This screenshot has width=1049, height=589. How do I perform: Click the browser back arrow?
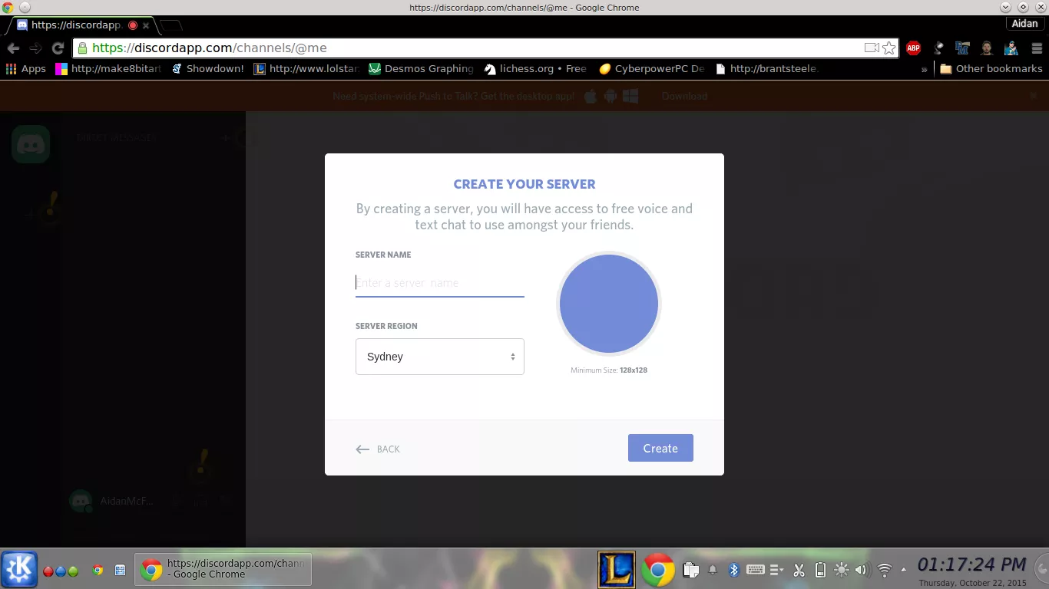[x=13, y=48]
